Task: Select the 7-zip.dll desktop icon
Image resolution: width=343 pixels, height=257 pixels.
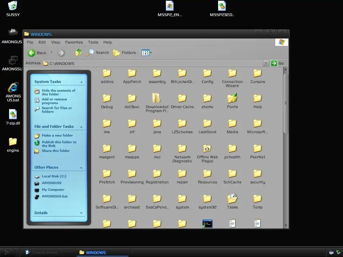Action: (x=13, y=117)
